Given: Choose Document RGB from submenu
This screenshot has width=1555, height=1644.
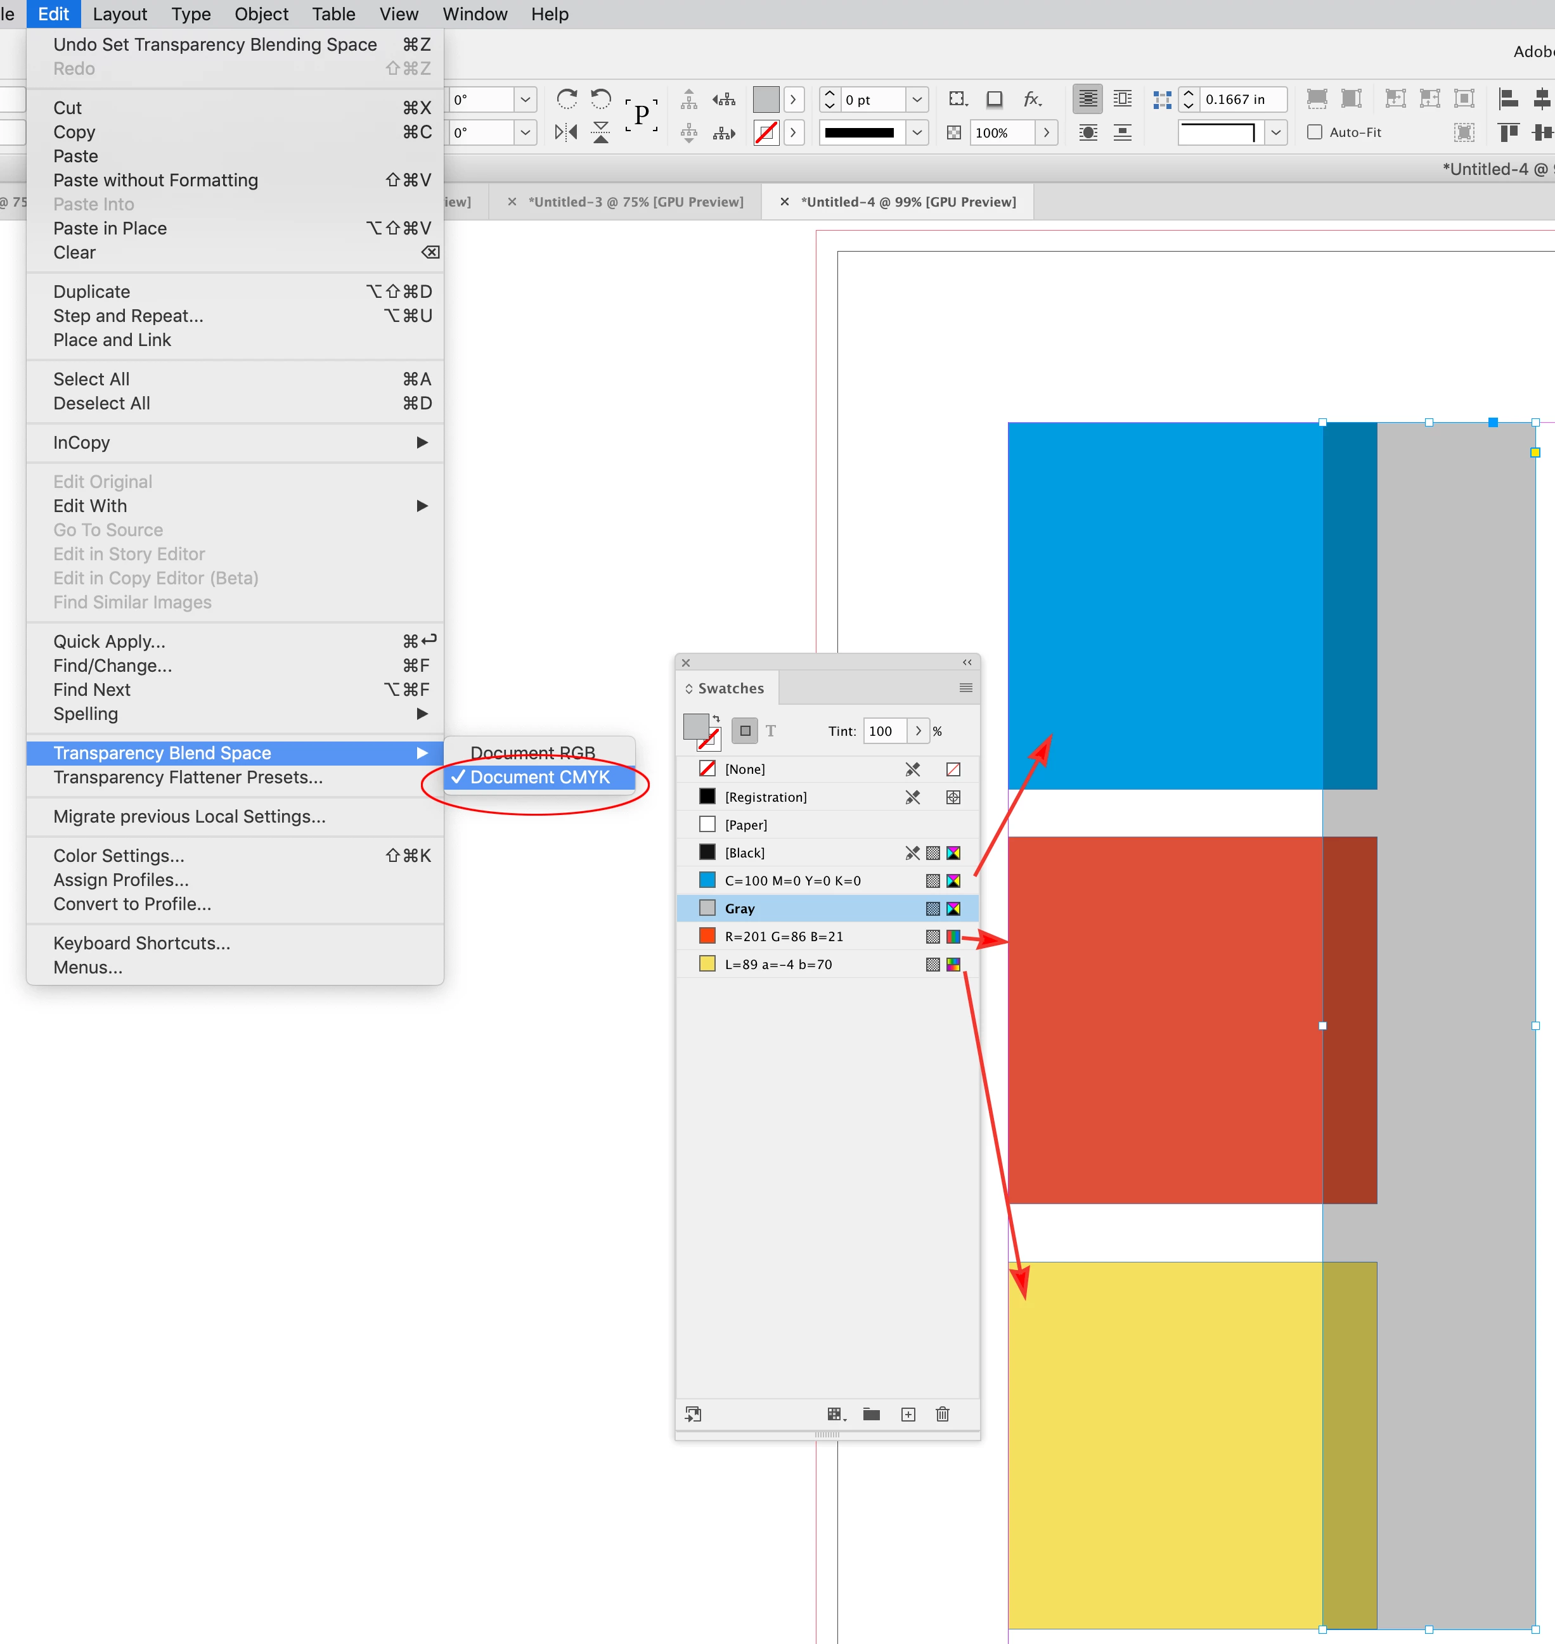Looking at the screenshot, I should (533, 752).
